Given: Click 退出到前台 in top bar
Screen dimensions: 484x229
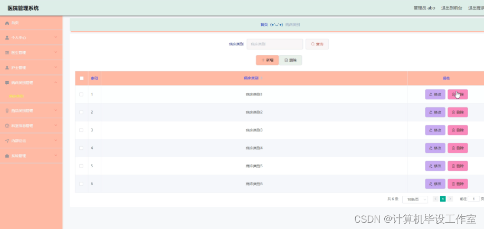Looking at the screenshot, I should 452,8.
